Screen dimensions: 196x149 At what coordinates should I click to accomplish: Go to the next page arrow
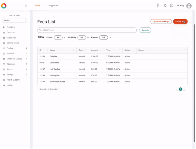184,89
